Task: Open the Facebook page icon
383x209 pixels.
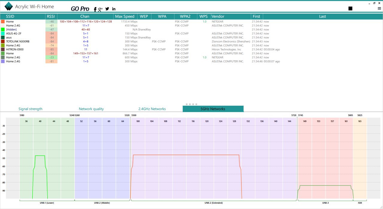Action: [95, 9]
